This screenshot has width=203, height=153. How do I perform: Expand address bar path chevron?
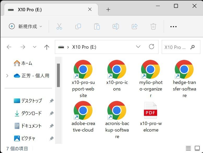click(x=68, y=47)
